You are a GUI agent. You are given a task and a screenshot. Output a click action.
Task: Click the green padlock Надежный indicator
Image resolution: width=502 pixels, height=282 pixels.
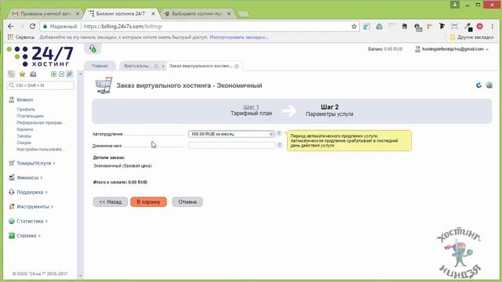coord(60,27)
